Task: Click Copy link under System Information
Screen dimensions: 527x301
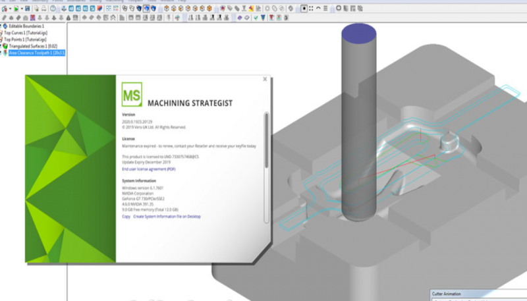Action: point(126,216)
